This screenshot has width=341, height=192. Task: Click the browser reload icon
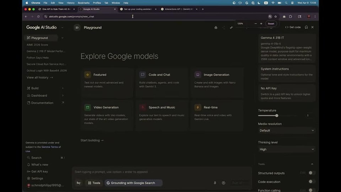coord(38,16)
